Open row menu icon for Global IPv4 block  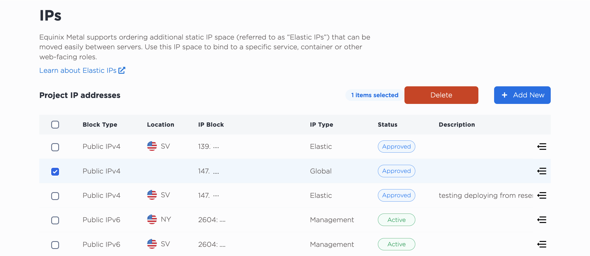(542, 171)
